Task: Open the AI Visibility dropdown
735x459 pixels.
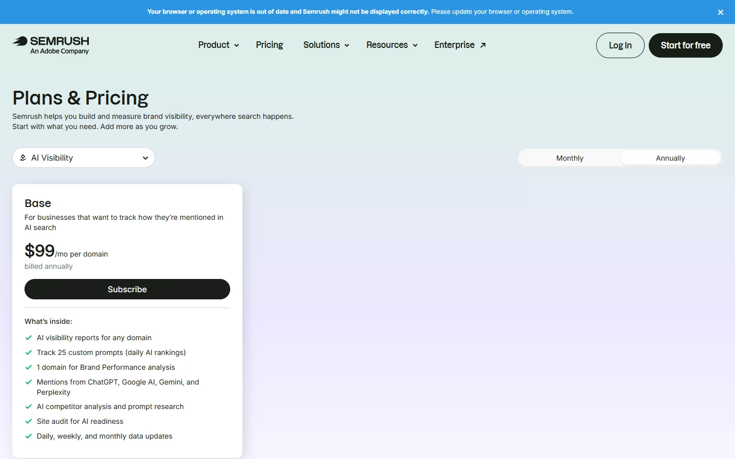Action: (x=84, y=158)
